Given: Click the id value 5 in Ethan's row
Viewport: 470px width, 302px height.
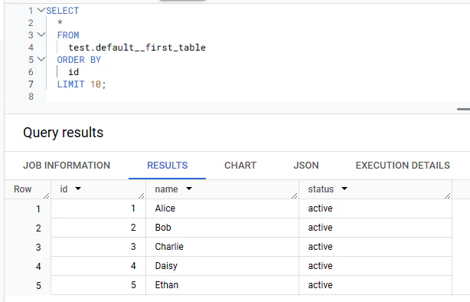Looking at the screenshot, I should click(133, 285).
